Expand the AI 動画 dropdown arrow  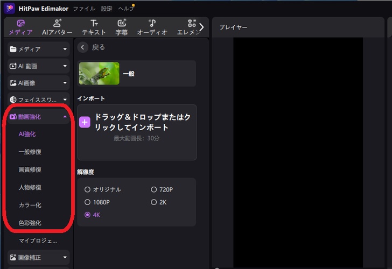click(65, 66)
